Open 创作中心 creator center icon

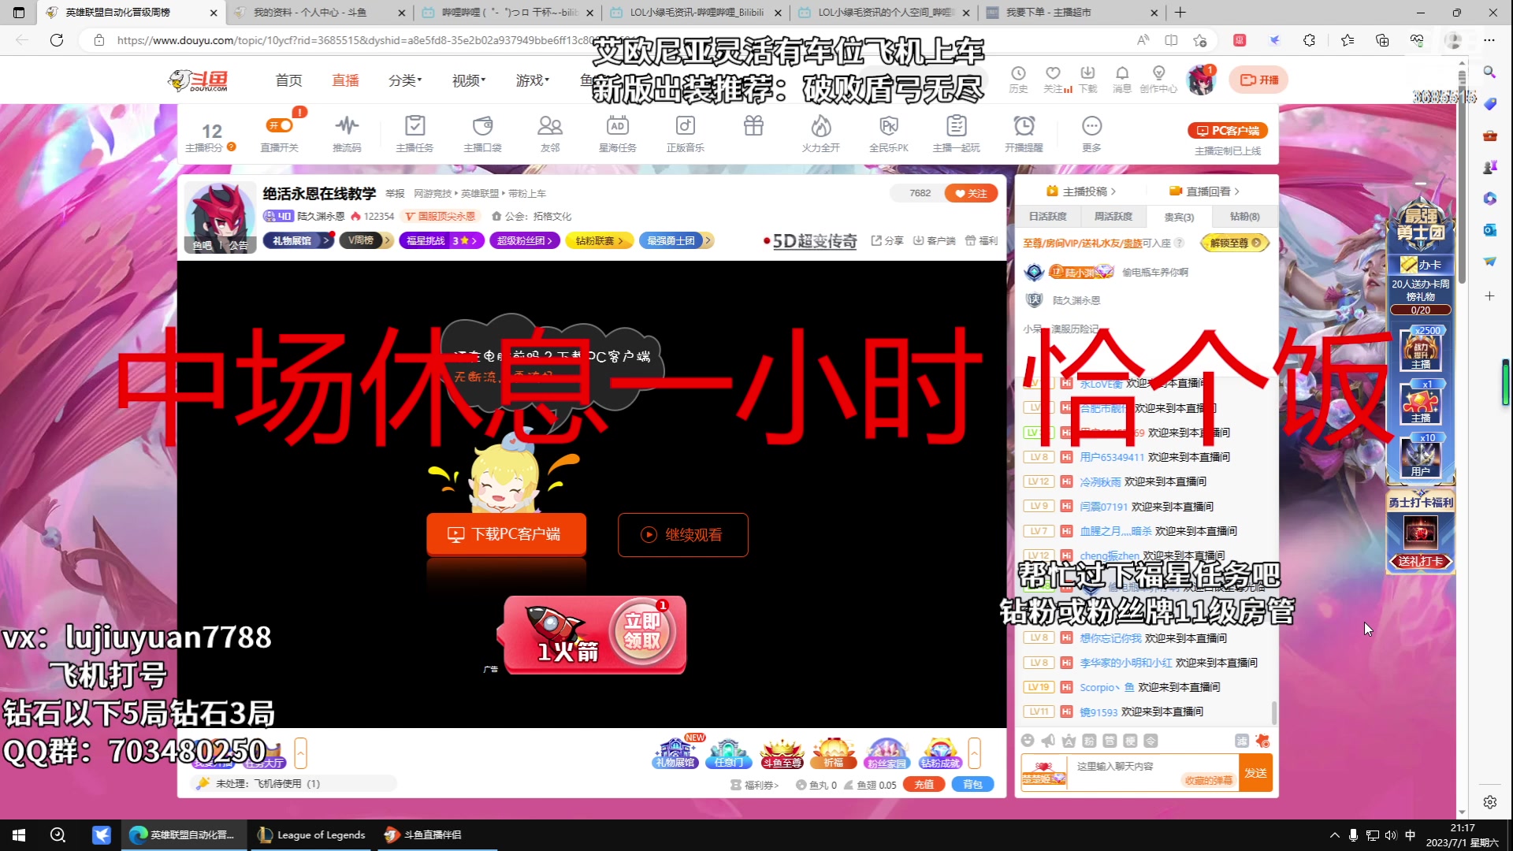pos(1158,79)
